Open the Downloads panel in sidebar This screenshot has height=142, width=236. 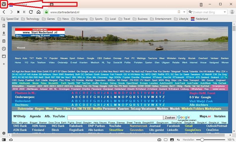4,33
